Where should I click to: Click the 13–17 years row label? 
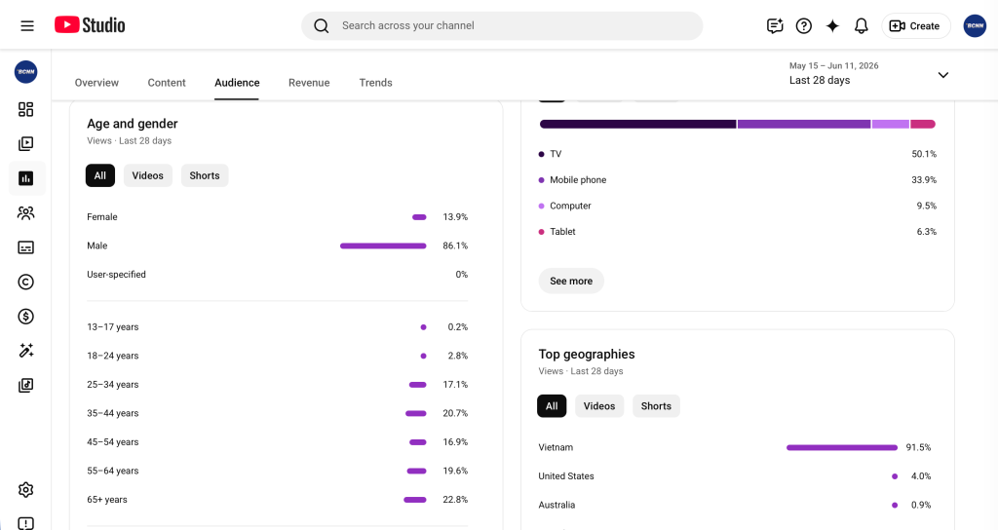[x=113, y=327]
